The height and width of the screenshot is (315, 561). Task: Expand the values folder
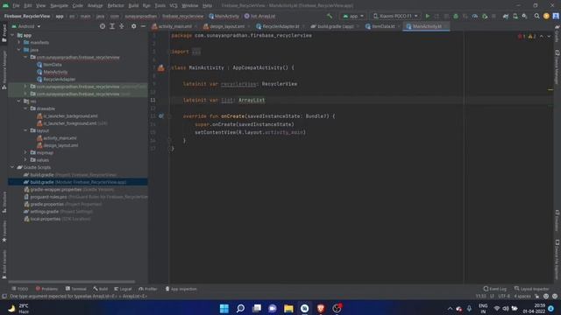[x=25, y=160]
